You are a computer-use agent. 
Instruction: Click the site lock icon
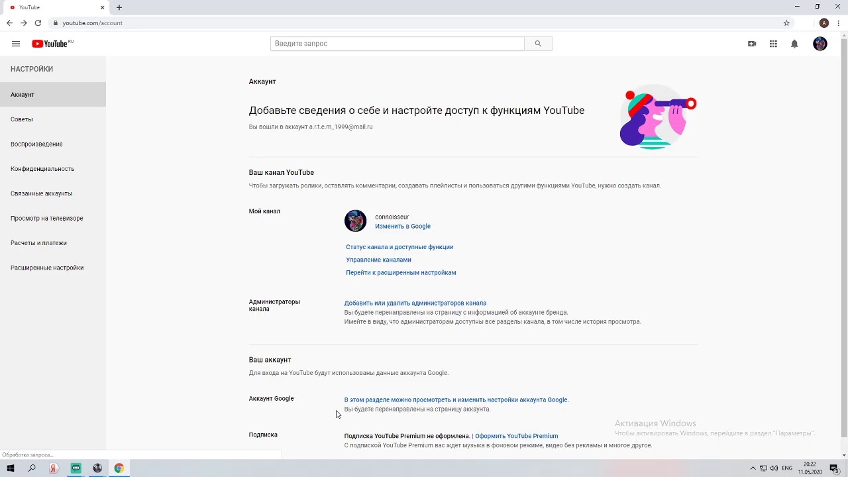click(56, 23)
